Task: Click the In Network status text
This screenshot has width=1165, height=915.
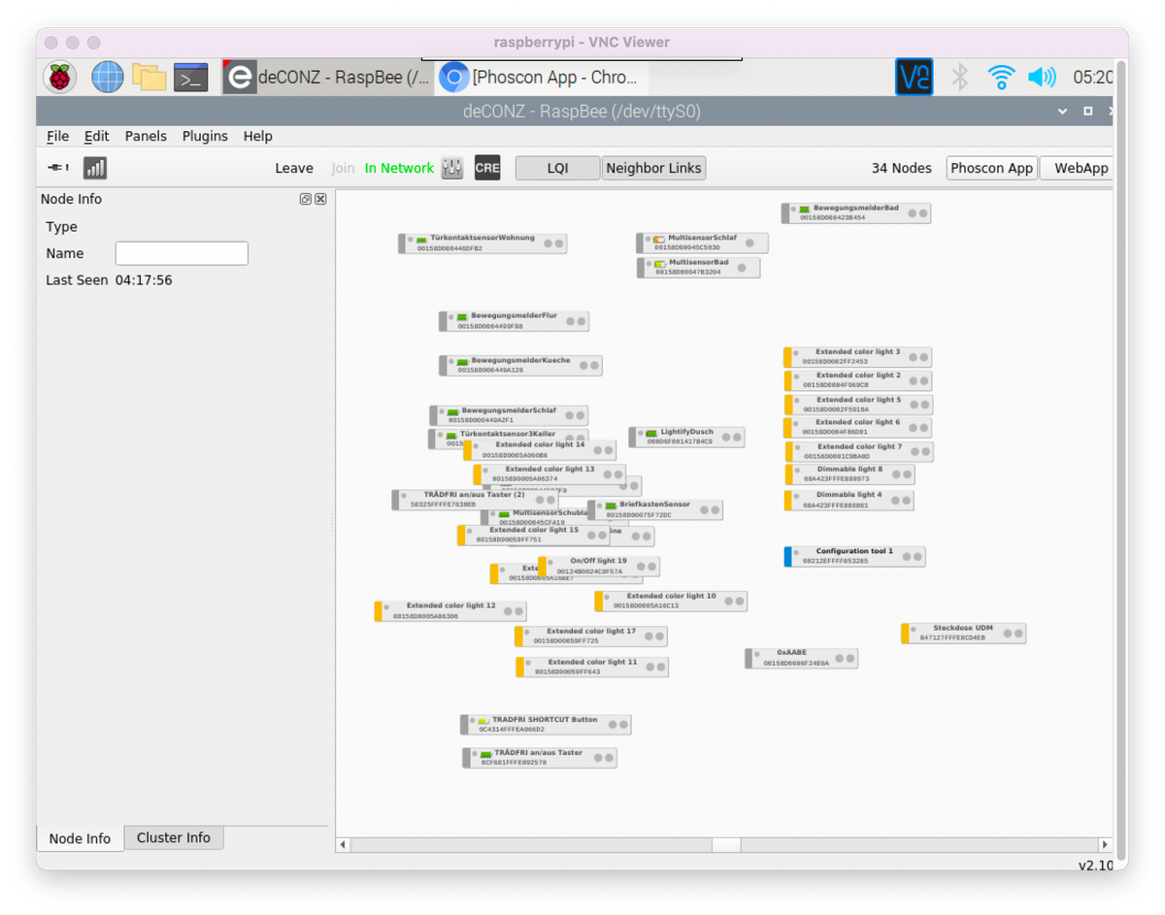Action: tap(399, 168)
